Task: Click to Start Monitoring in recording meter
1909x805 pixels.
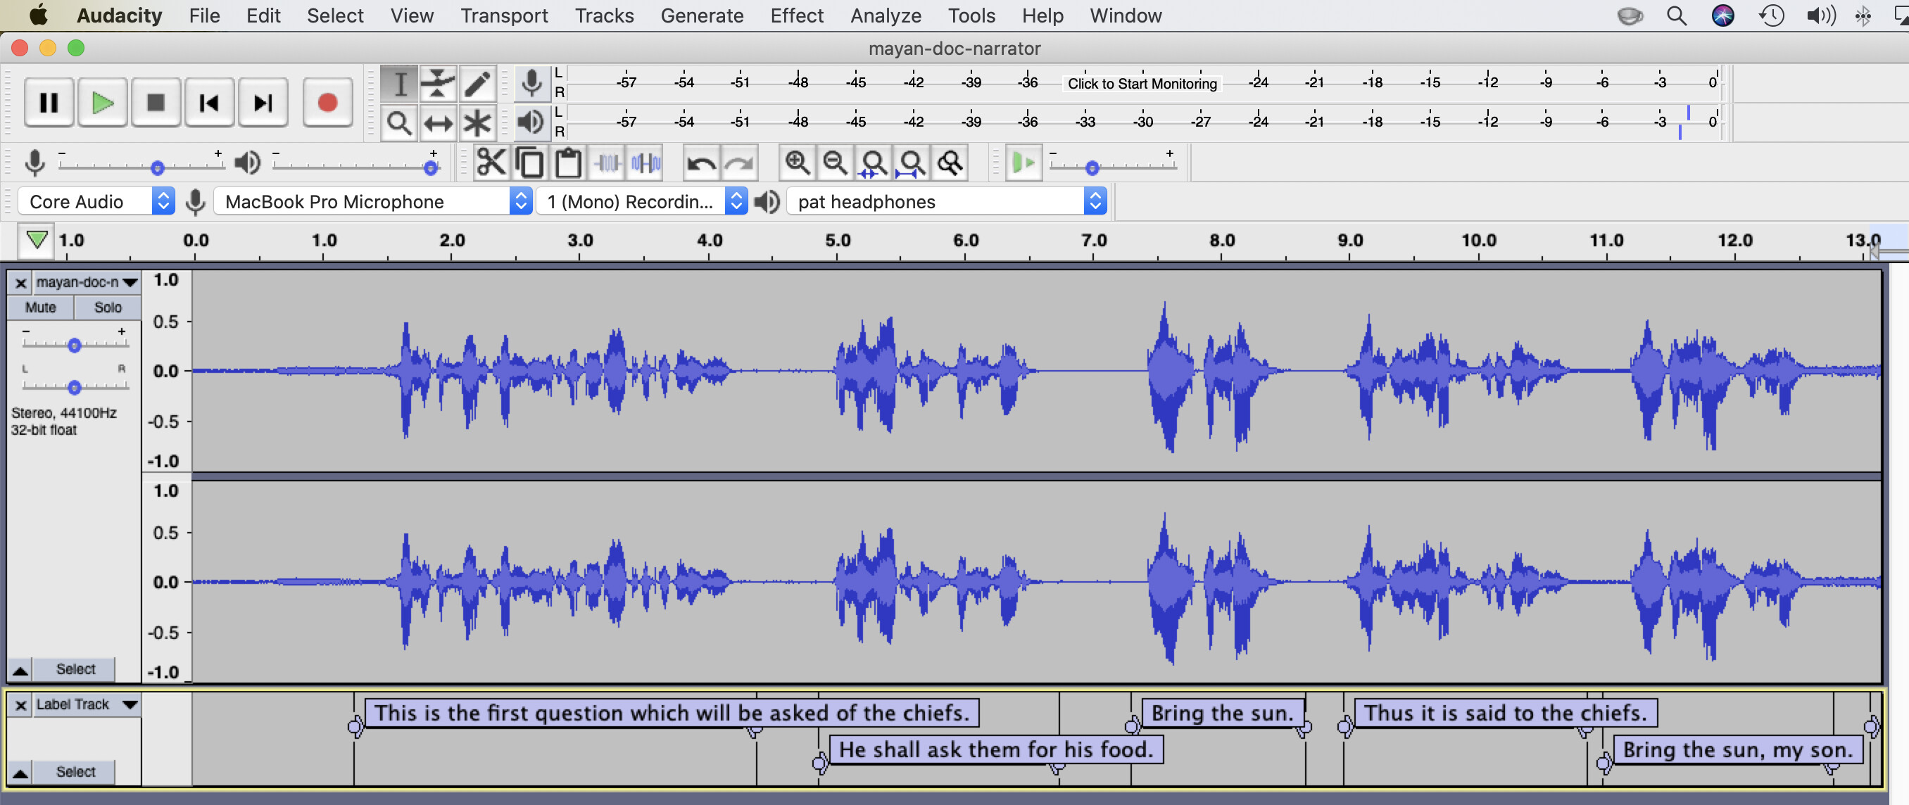Action: click(x=1142, y=84)
